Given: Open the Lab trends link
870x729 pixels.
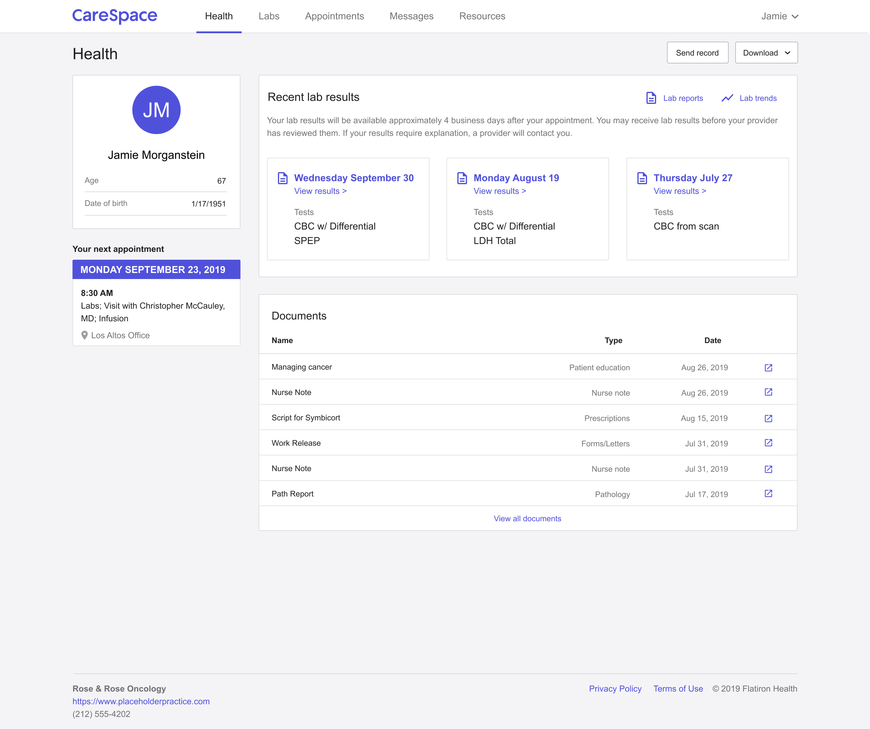Looking at the screenshot, I should [758, 98].
